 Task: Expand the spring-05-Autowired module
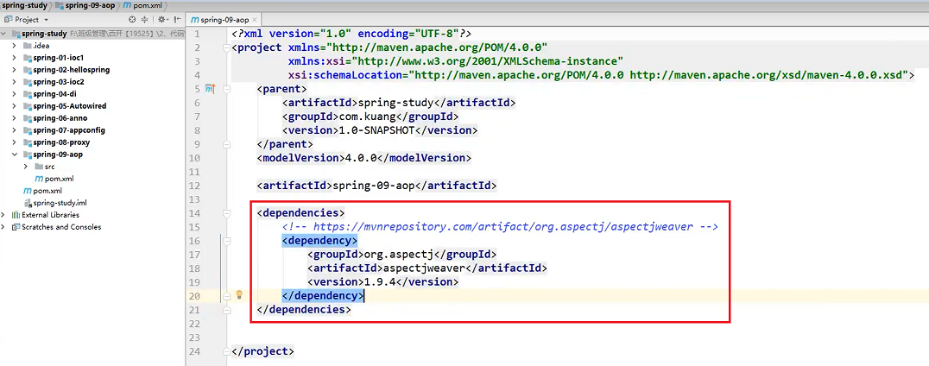(x=15, y=106)
